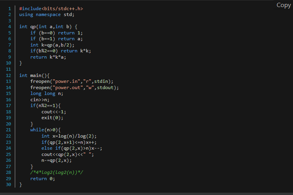
Task: Click the 'if(b%2==0) return k*k;' line
Action: pos(60,51)
